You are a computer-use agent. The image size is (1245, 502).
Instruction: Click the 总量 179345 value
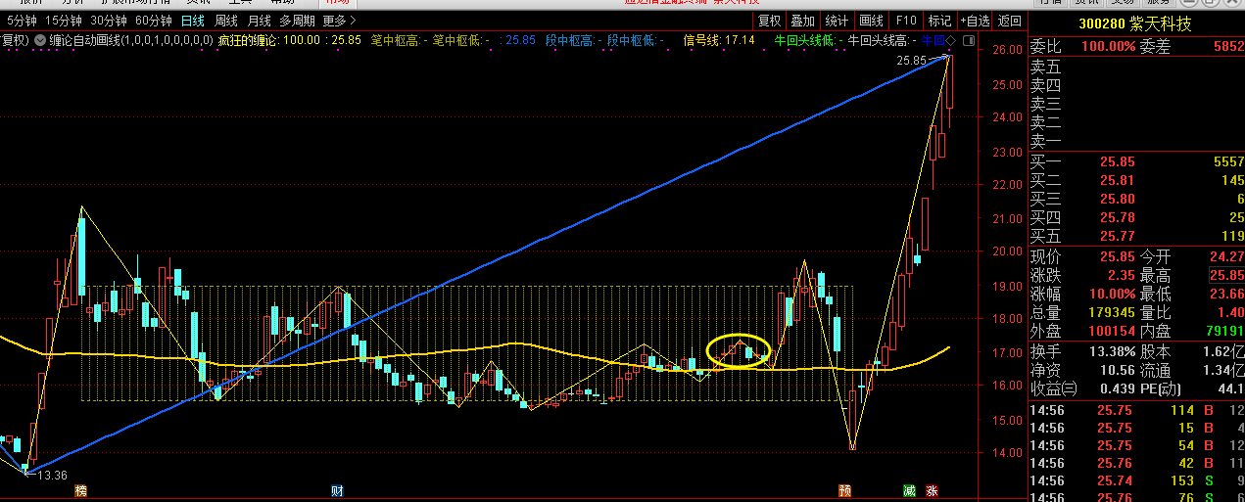1110,312
